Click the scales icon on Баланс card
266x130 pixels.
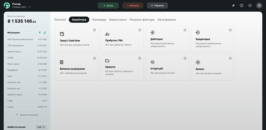coord(198,62)
